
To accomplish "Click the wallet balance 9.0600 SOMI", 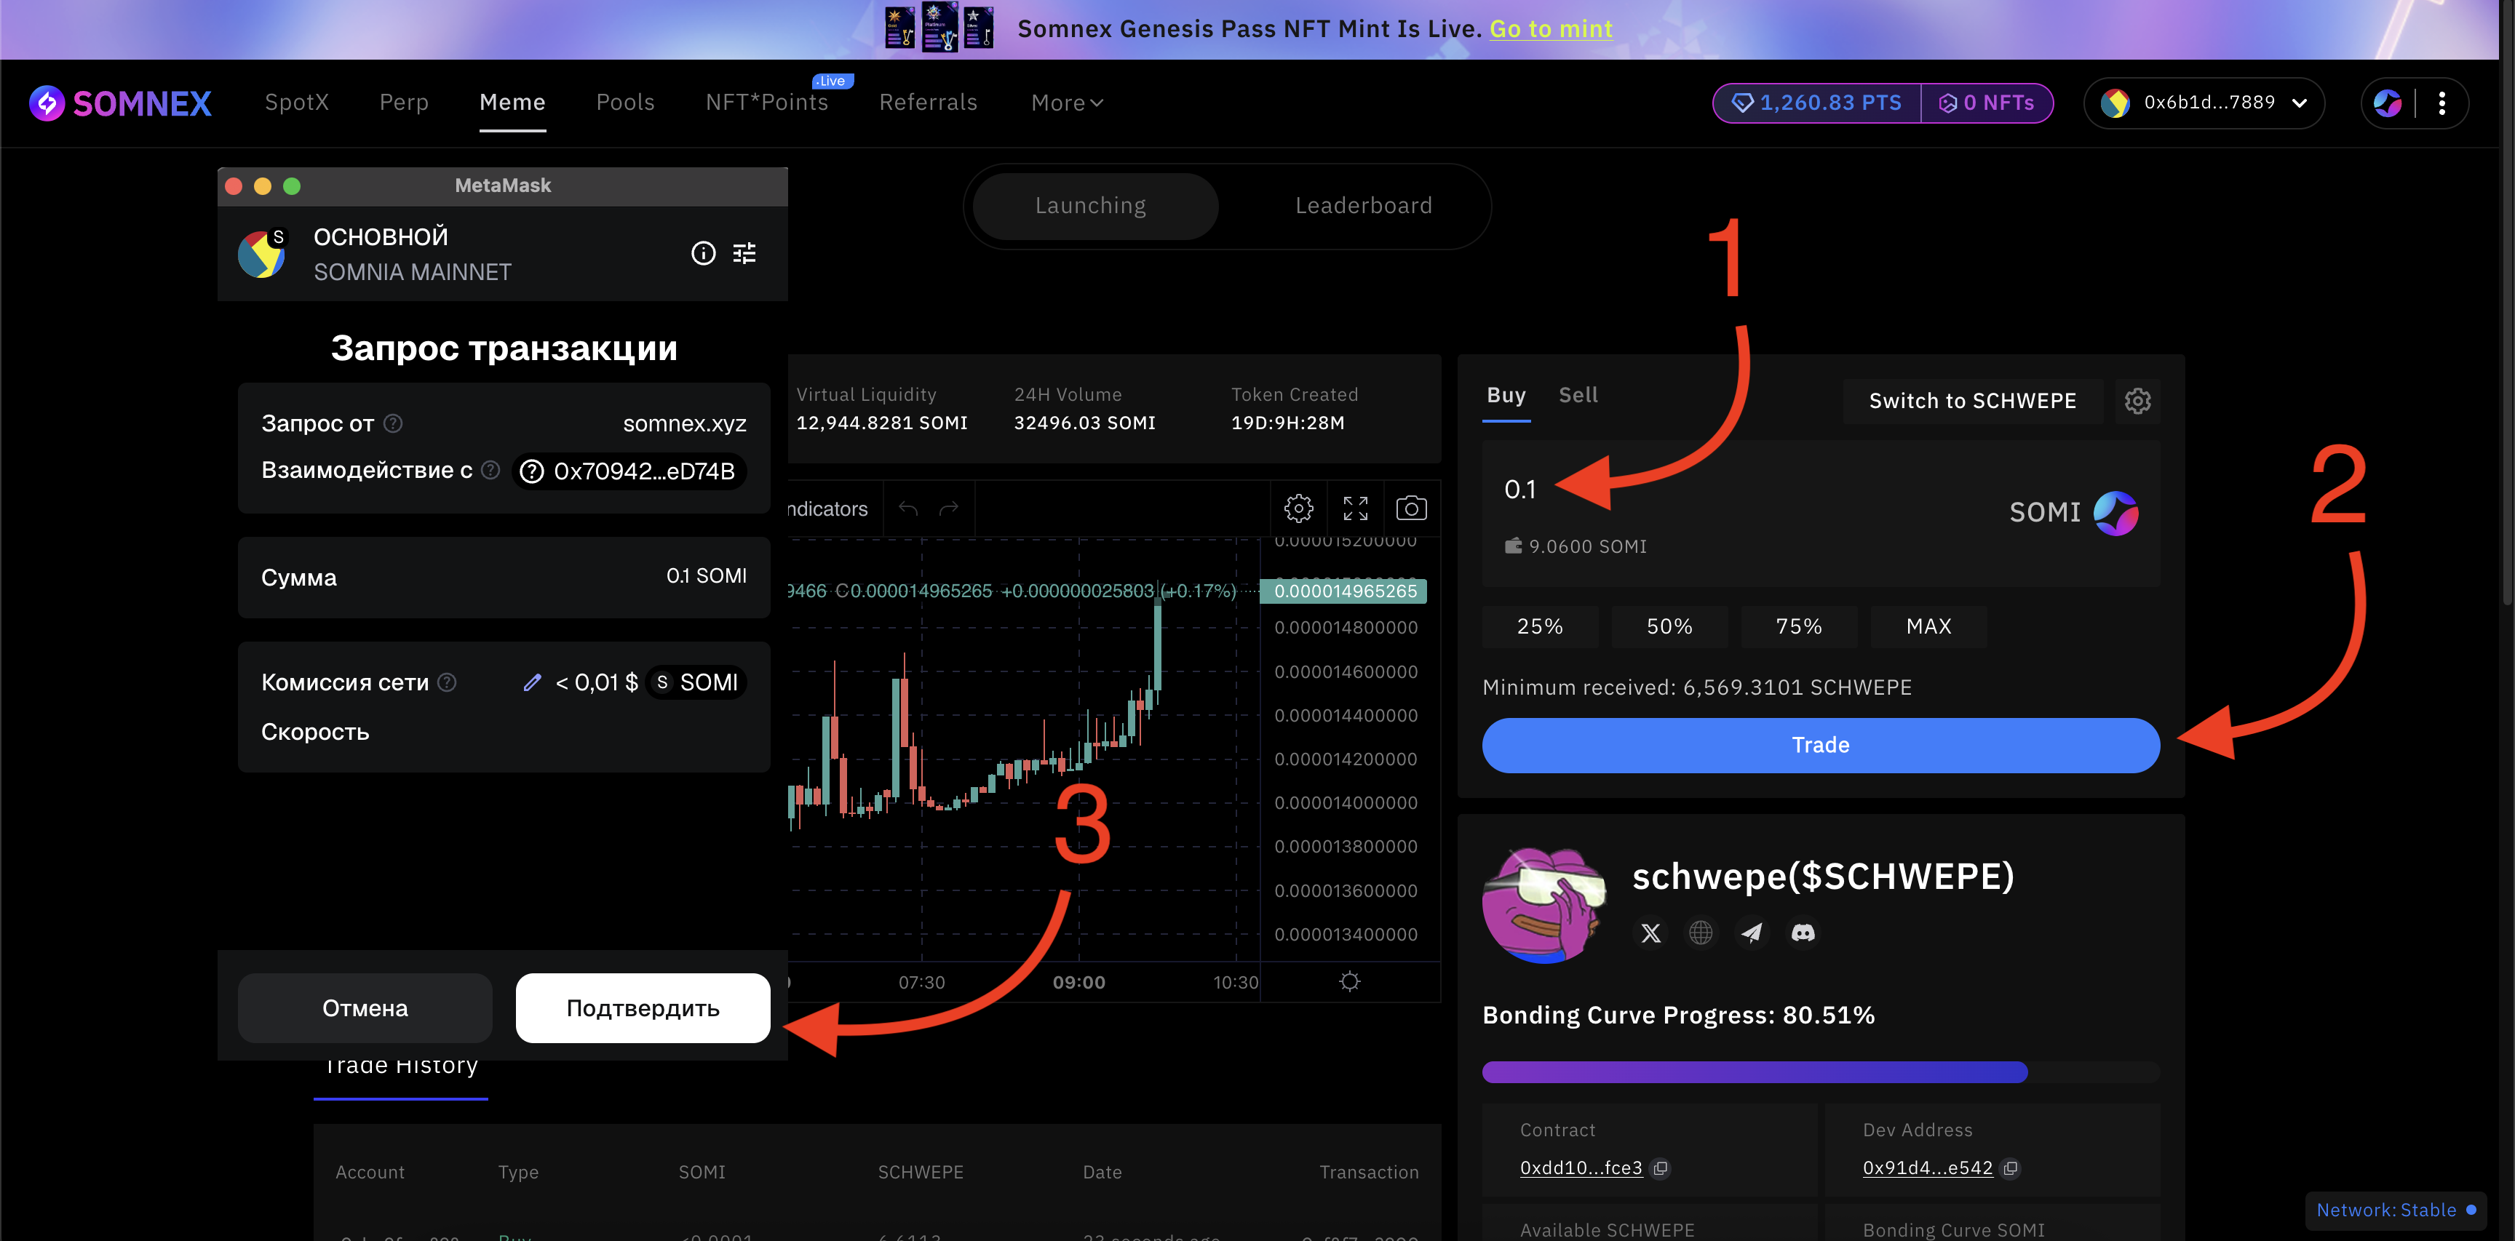I will pyautogui.click(x=1575, y=546).
